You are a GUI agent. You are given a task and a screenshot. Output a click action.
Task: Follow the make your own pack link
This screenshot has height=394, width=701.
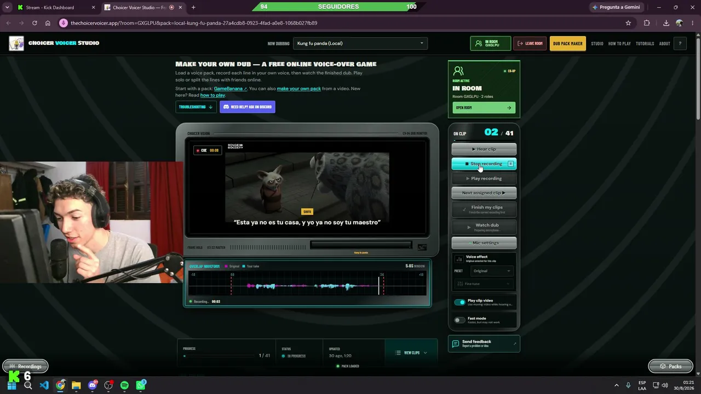(299, 89)
